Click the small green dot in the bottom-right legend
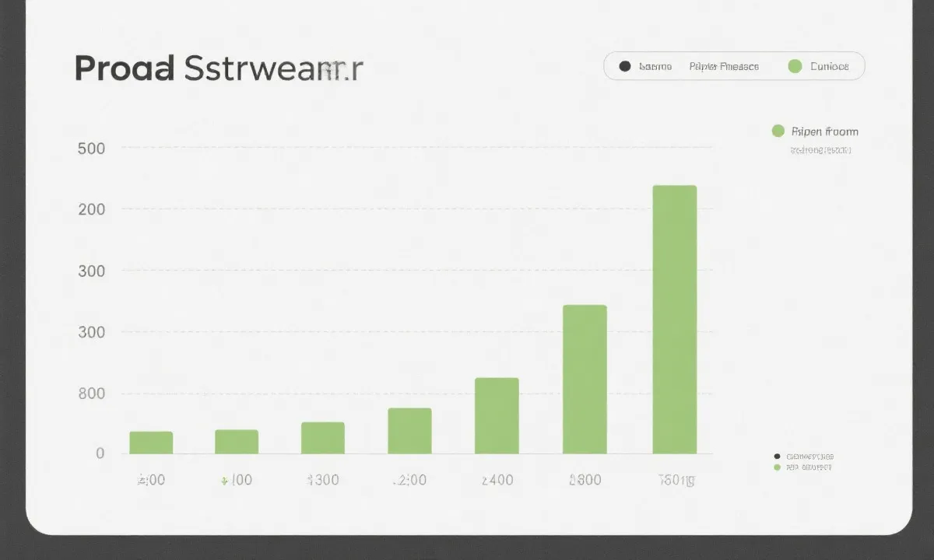The image size is (934, 560). click(x=776, y=467)
